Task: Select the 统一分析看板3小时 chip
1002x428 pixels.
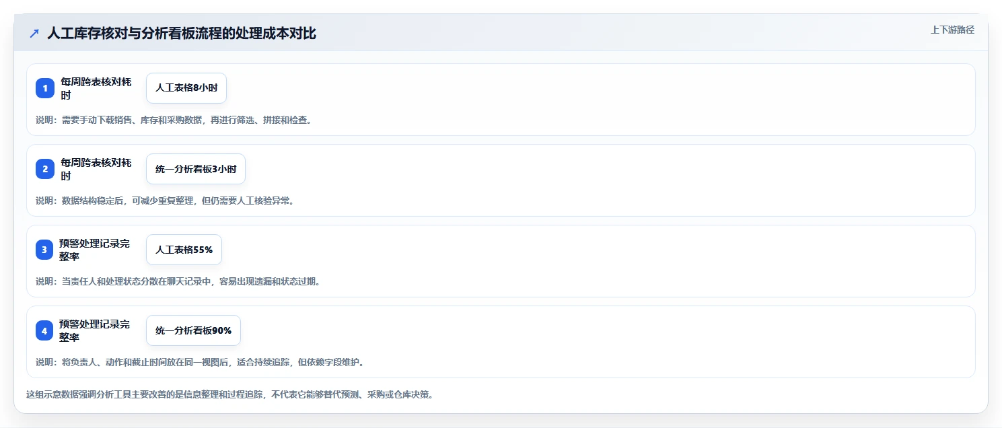Action: [x=196, y=169]
